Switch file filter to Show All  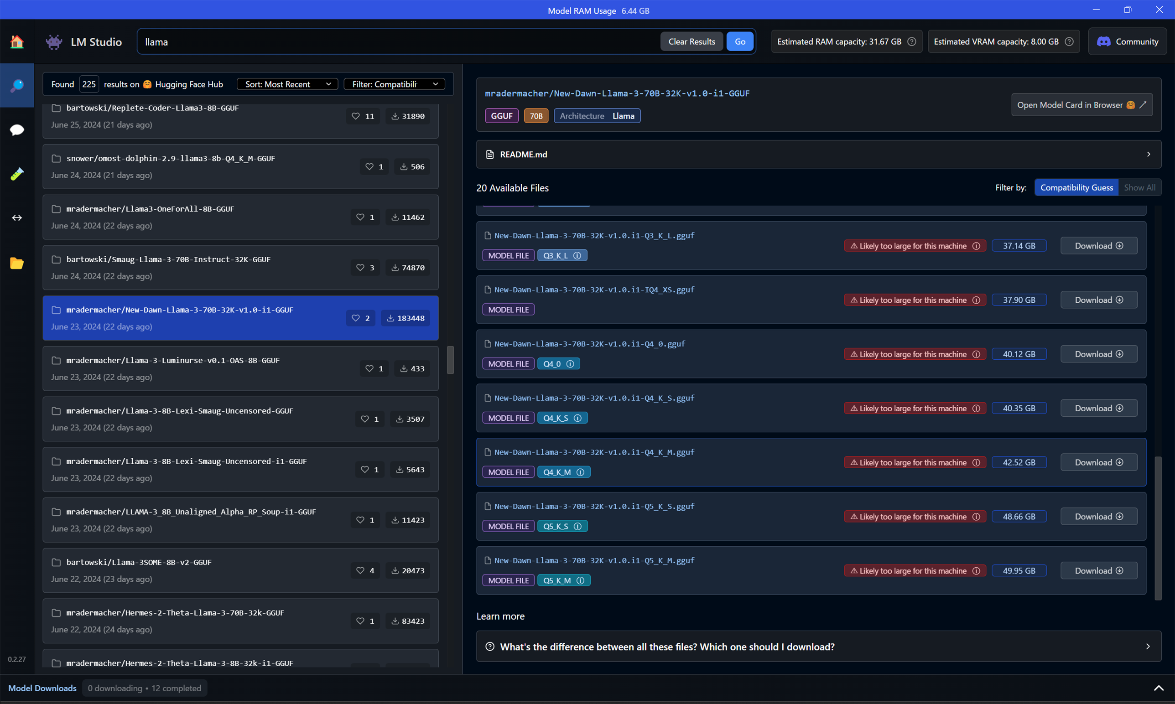[1139, 187]
